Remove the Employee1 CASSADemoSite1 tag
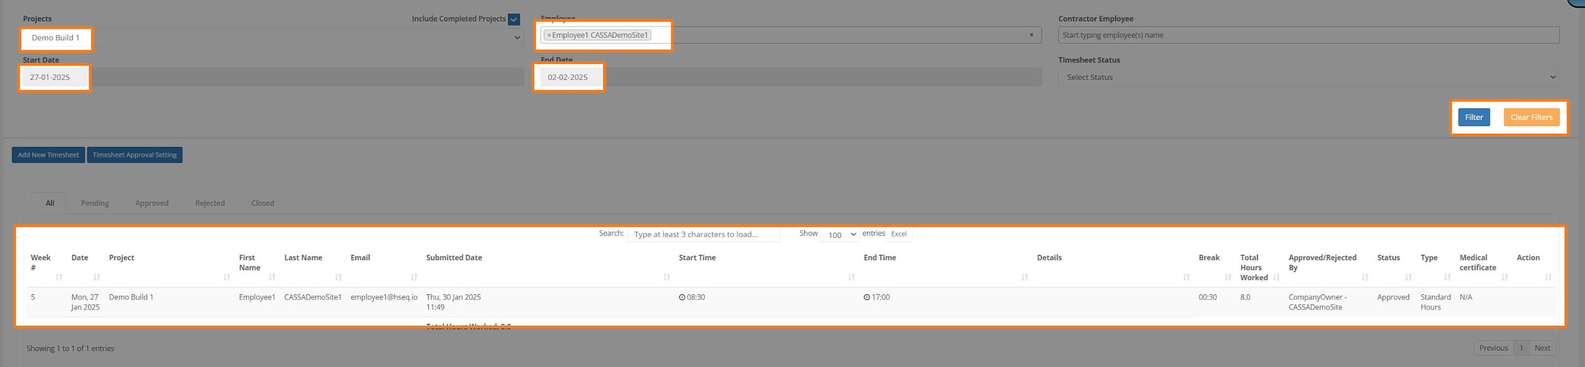1585x367 pixels. (549, 35)
